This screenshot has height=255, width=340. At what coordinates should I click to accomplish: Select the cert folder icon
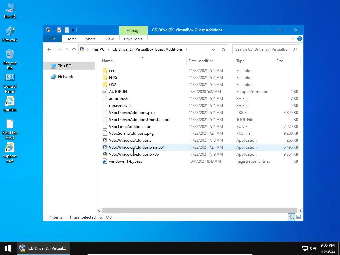tap(105, 71)
